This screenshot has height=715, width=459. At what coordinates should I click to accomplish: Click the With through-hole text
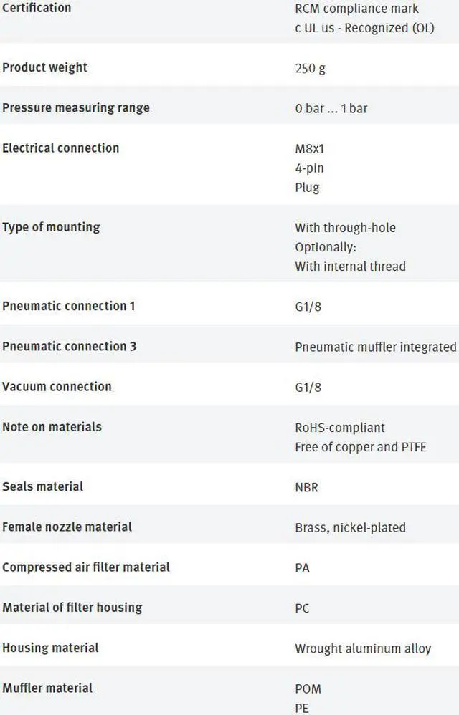345,228
